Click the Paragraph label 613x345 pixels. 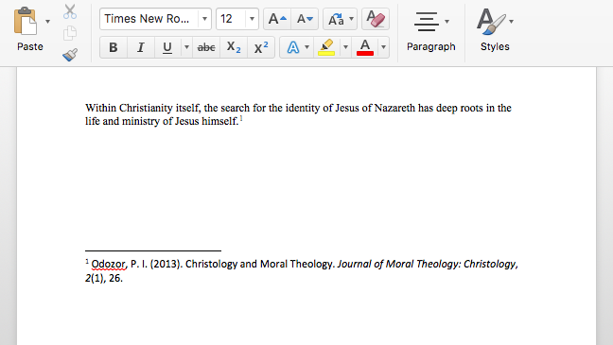431,46
